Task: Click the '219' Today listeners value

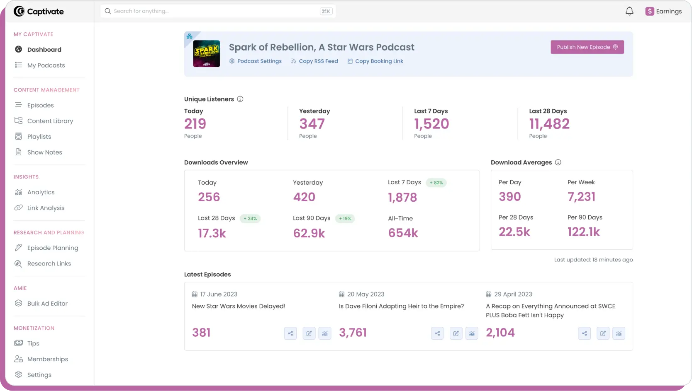Action: [x=195, y=124]
